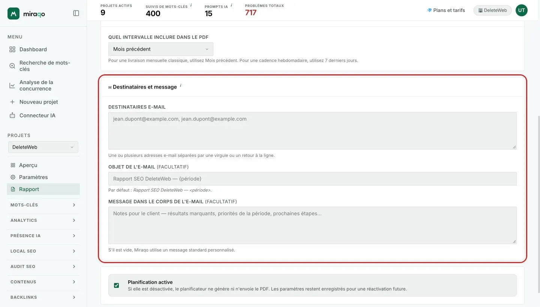Click the Miraqo logo icon
This screenshot has width=540, height=307.
pyautogui.click(x=13, y=14)
